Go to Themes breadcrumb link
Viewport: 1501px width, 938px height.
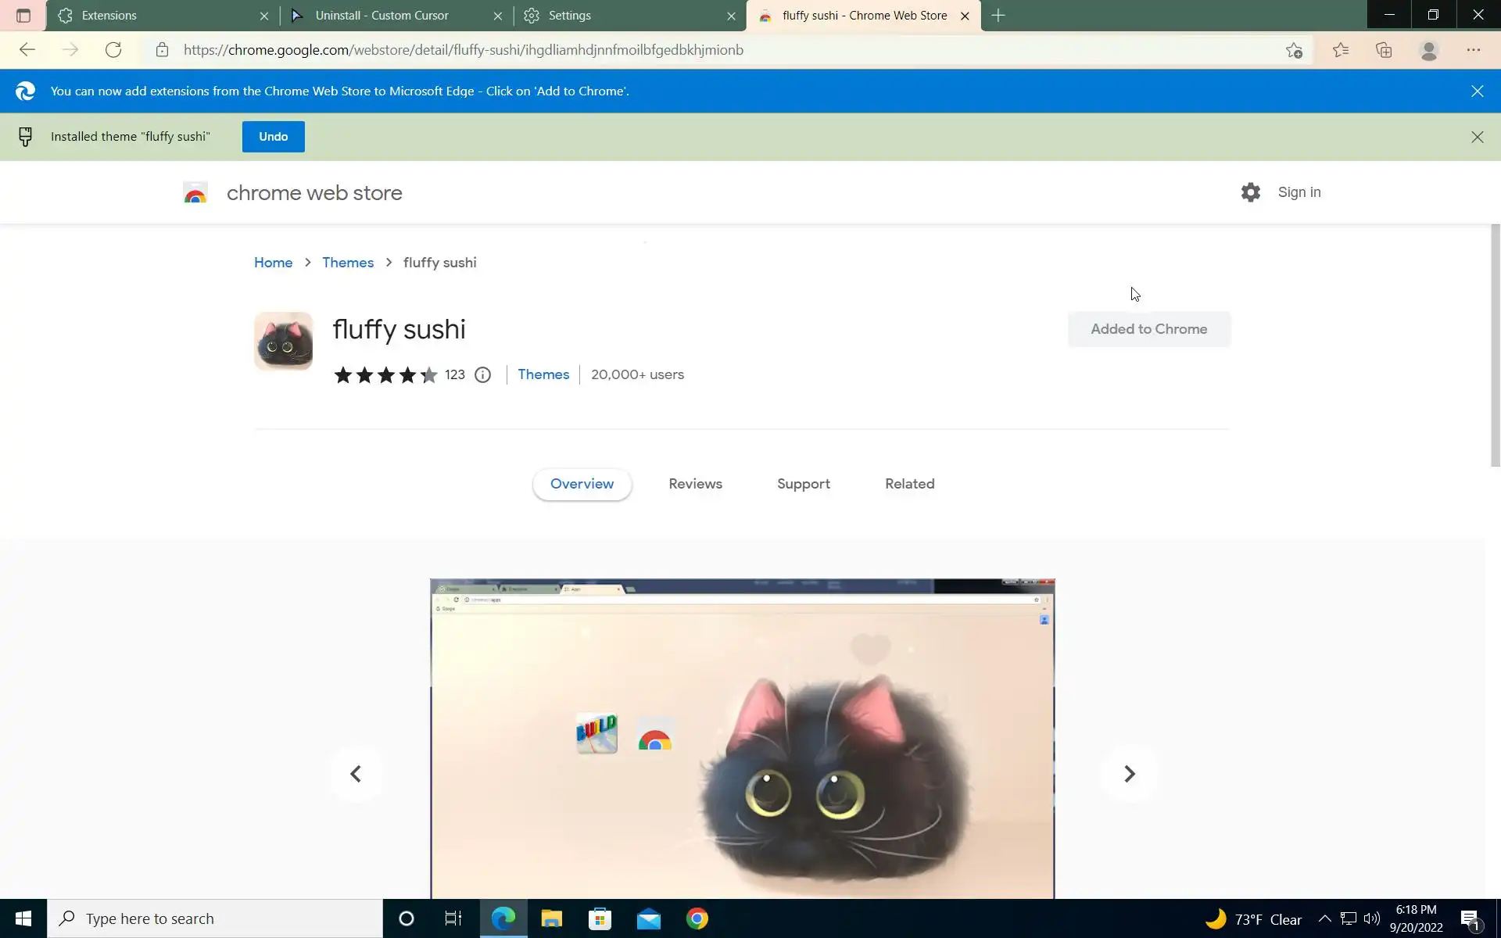[348, 263]
